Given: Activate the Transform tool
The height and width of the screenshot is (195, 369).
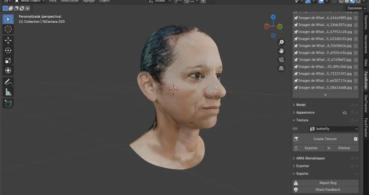Looking at the screenshot, I should coord(8,71).
